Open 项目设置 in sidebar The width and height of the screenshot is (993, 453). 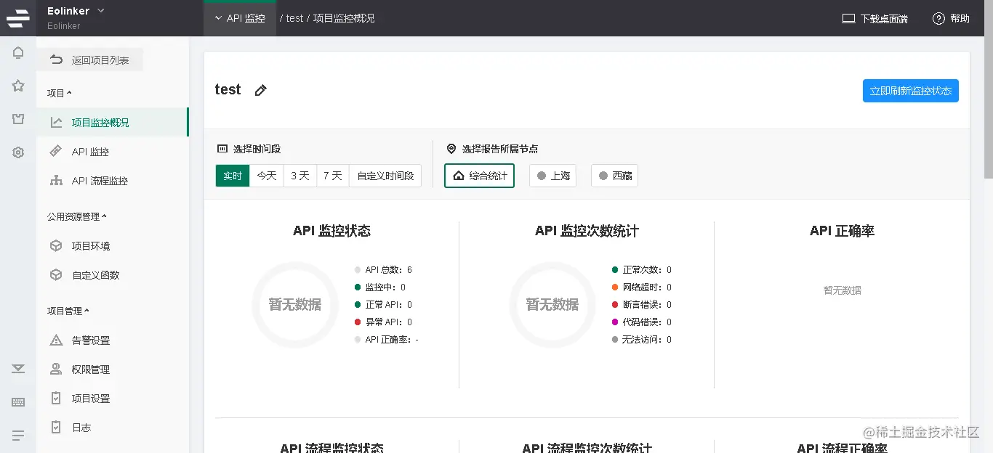tap(113, 398)
